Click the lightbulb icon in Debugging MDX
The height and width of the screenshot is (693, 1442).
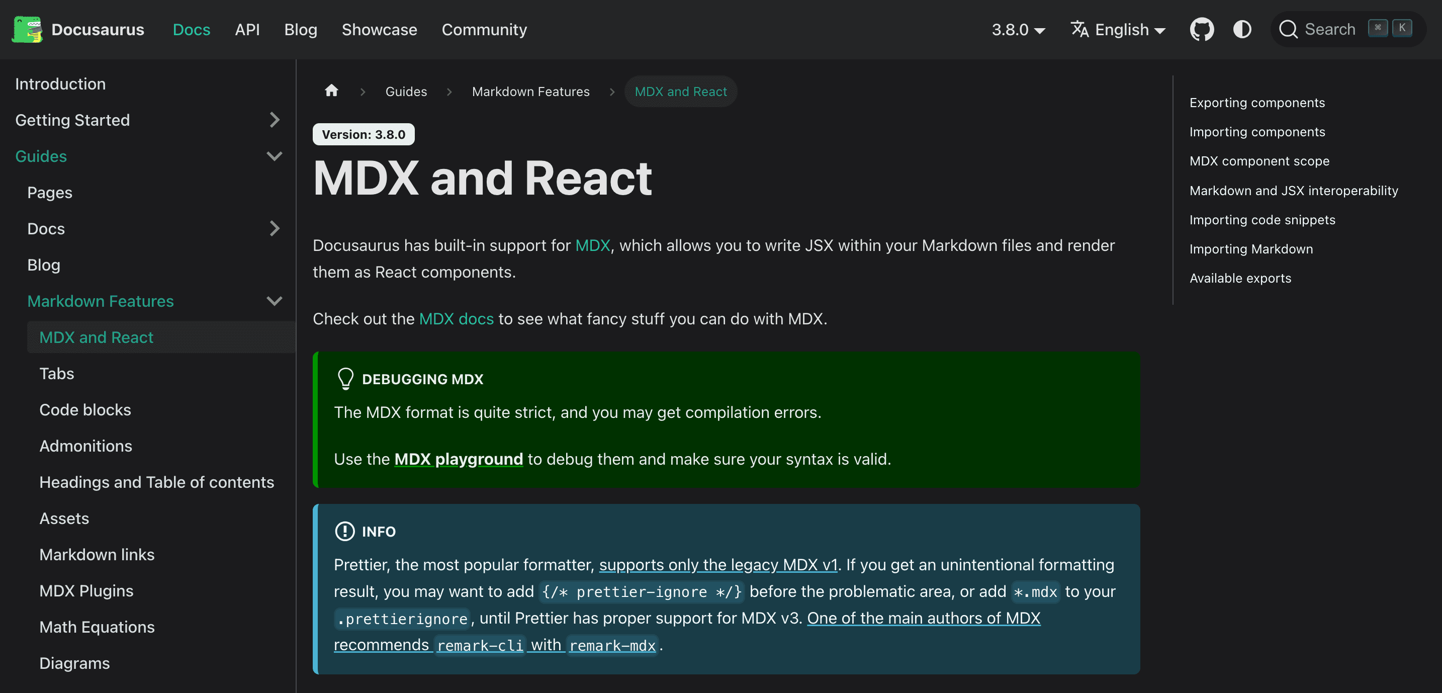pos(345,379)
